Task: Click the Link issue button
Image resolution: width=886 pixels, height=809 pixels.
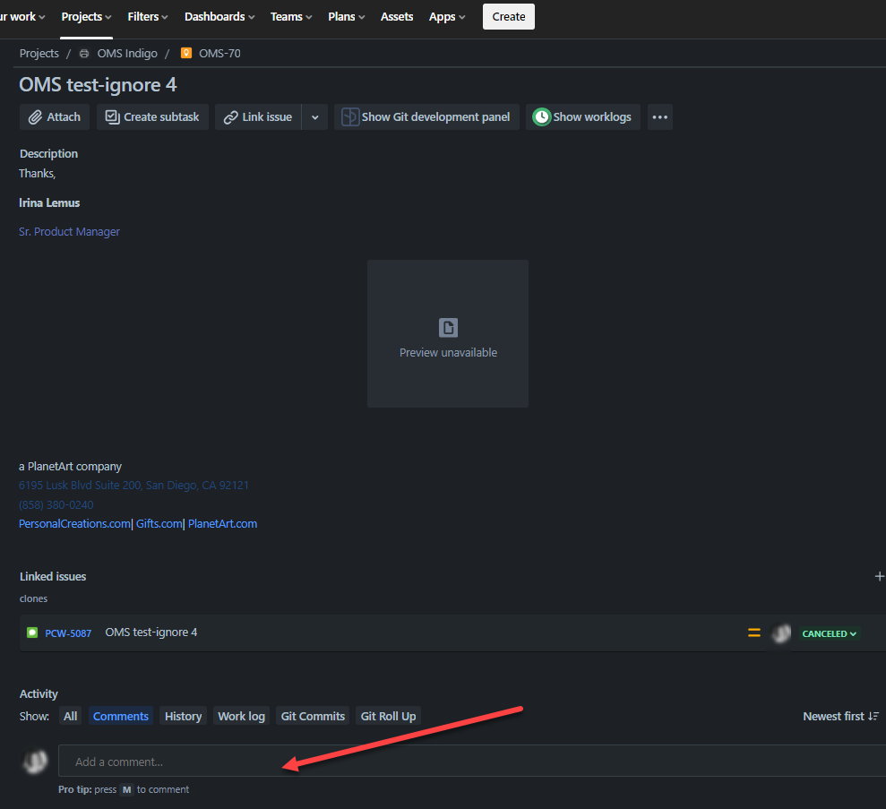Action: click(x=258, y=117)
